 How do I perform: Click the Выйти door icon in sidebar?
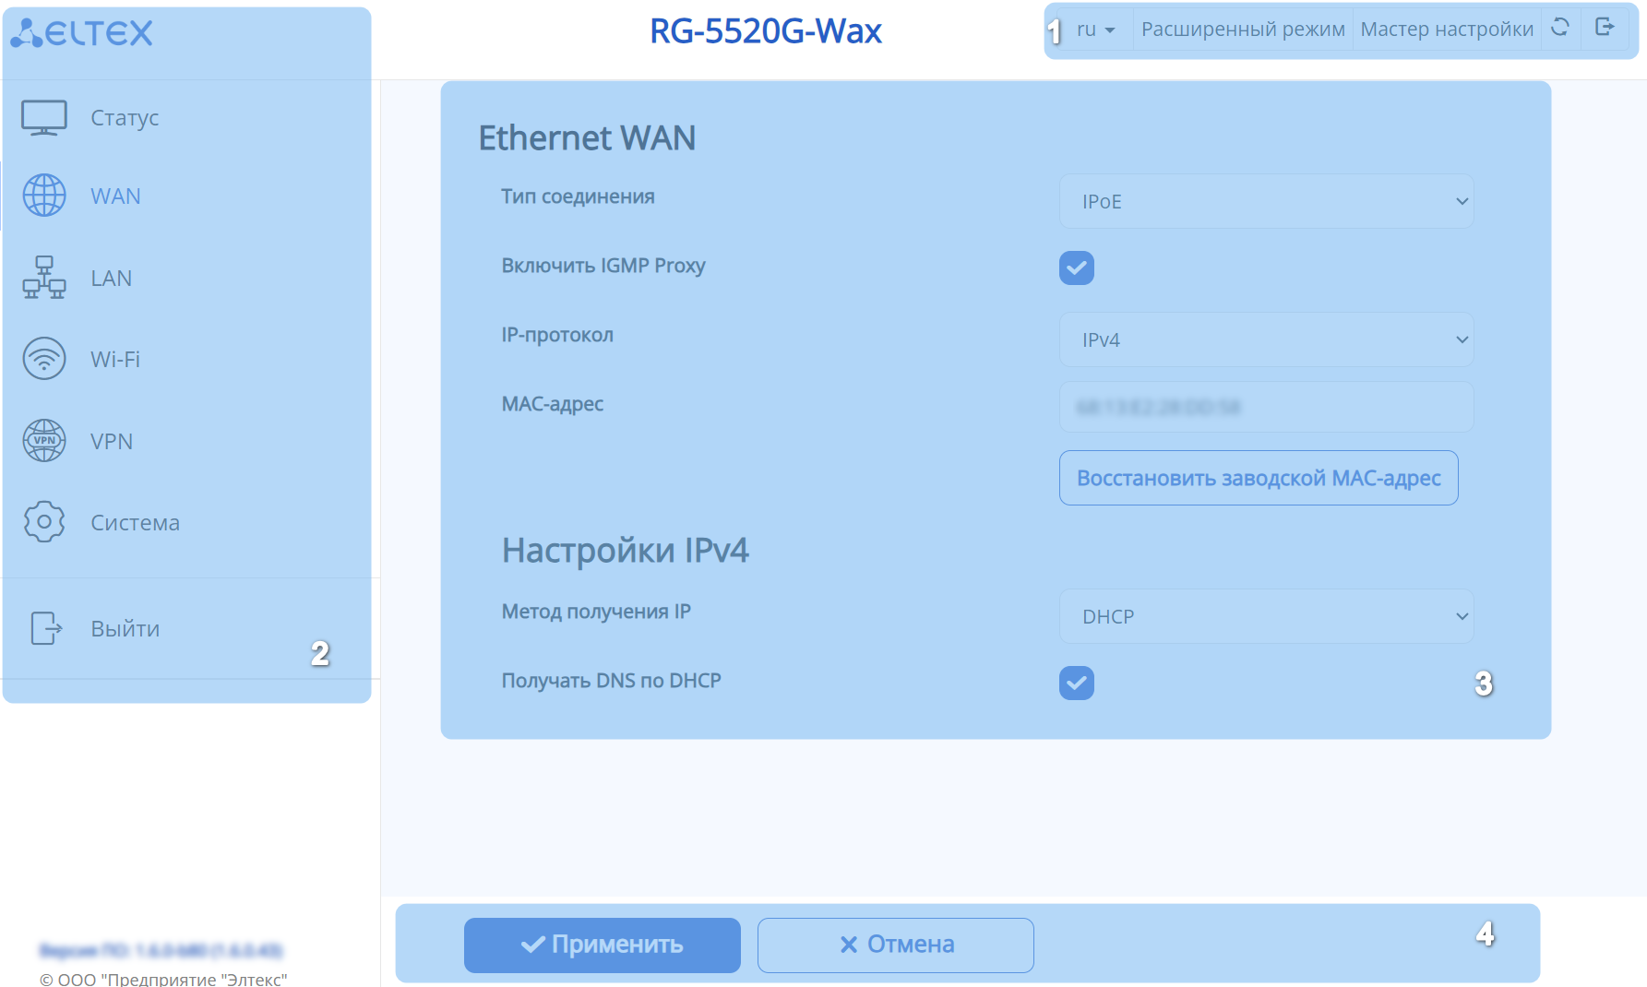pyautogui.click(x=46, y=628)
